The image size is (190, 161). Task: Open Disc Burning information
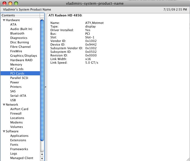tap(20, 42)
